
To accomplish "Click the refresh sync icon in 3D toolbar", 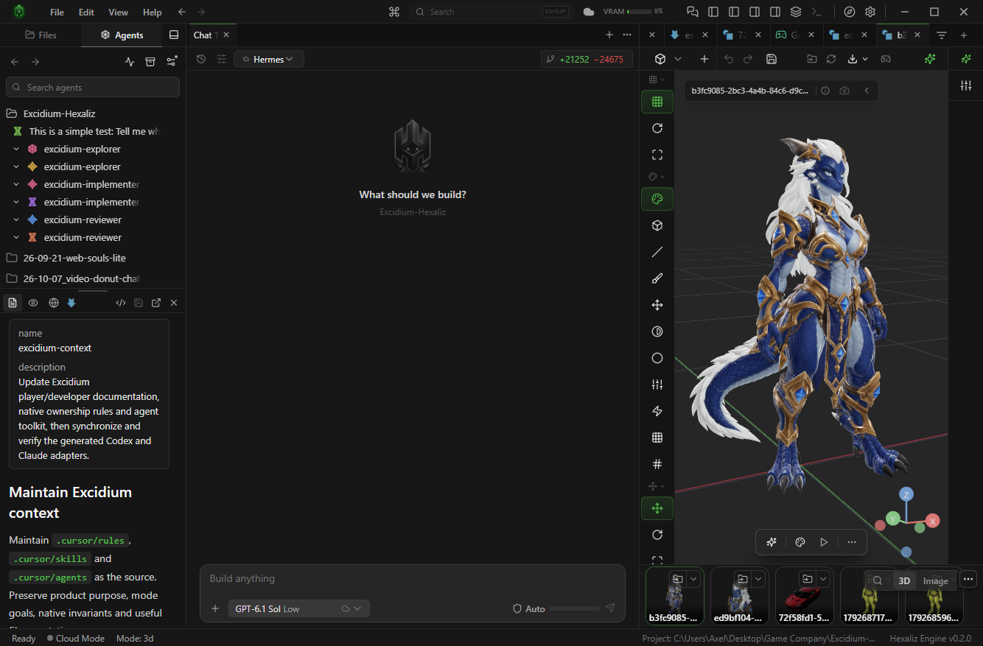I will click(831, 59).
